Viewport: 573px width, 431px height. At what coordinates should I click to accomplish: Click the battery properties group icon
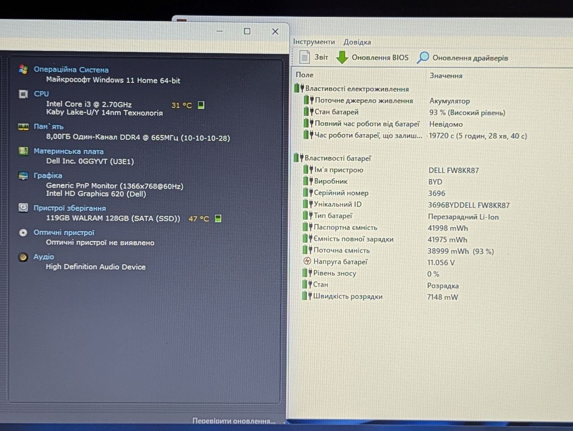[299, 158]
